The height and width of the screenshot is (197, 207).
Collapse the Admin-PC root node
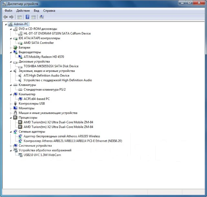[6, 25]
